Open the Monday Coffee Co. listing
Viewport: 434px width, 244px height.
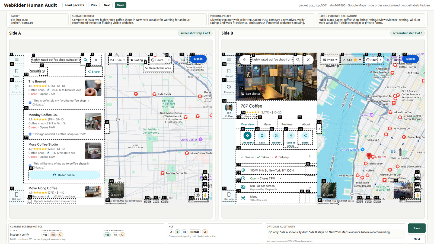coord(64,125)
